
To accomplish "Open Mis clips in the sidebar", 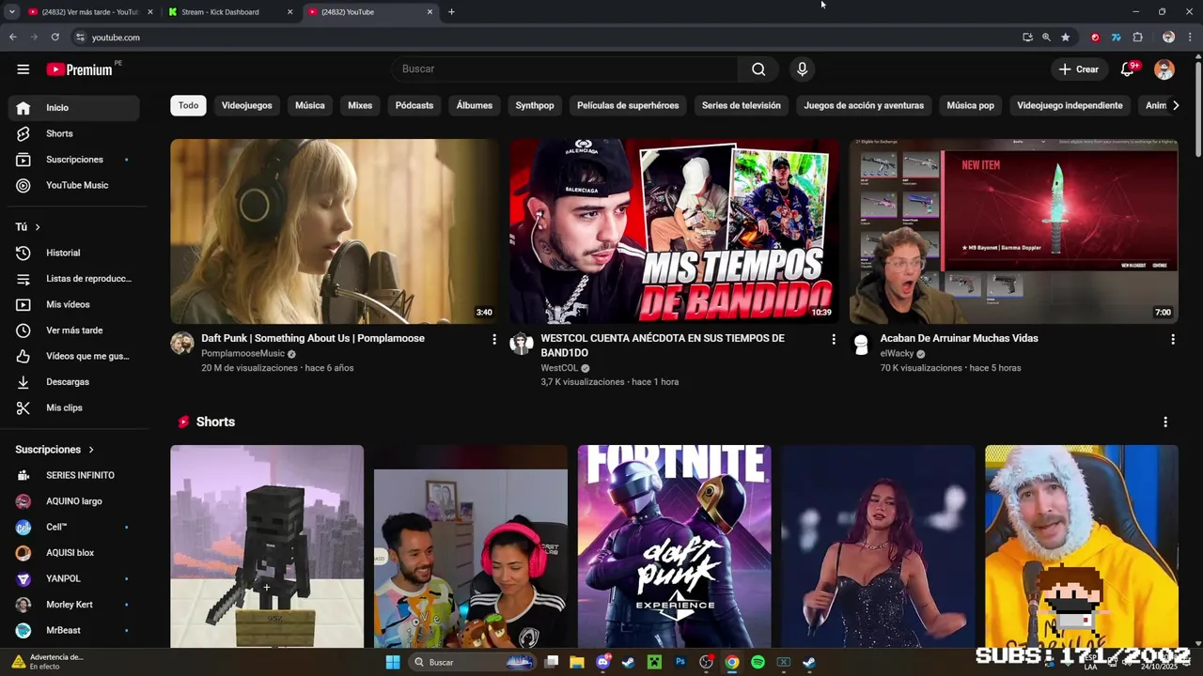I will 74,407.
